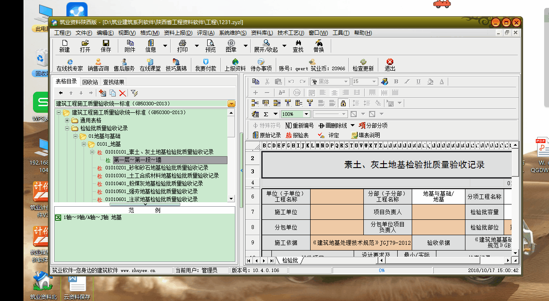Toggle the 1轴~9轴/A轴~J轴 地基 checkbox

pos(58,217)
